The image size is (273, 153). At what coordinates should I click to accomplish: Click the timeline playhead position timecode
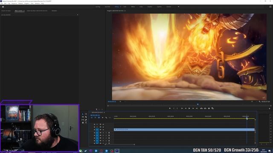coord(95,115)
